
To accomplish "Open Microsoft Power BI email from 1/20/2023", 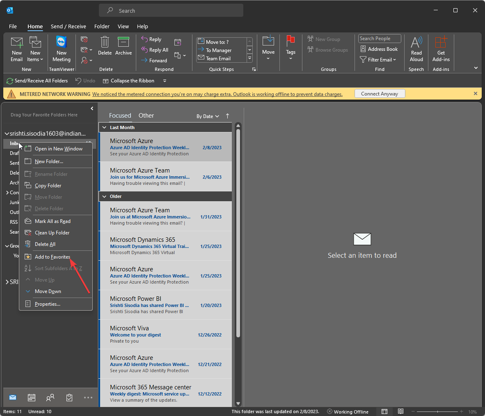I will pos(166,305).
